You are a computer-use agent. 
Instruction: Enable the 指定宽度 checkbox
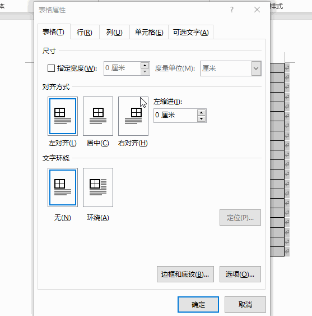tap(51, 68)
